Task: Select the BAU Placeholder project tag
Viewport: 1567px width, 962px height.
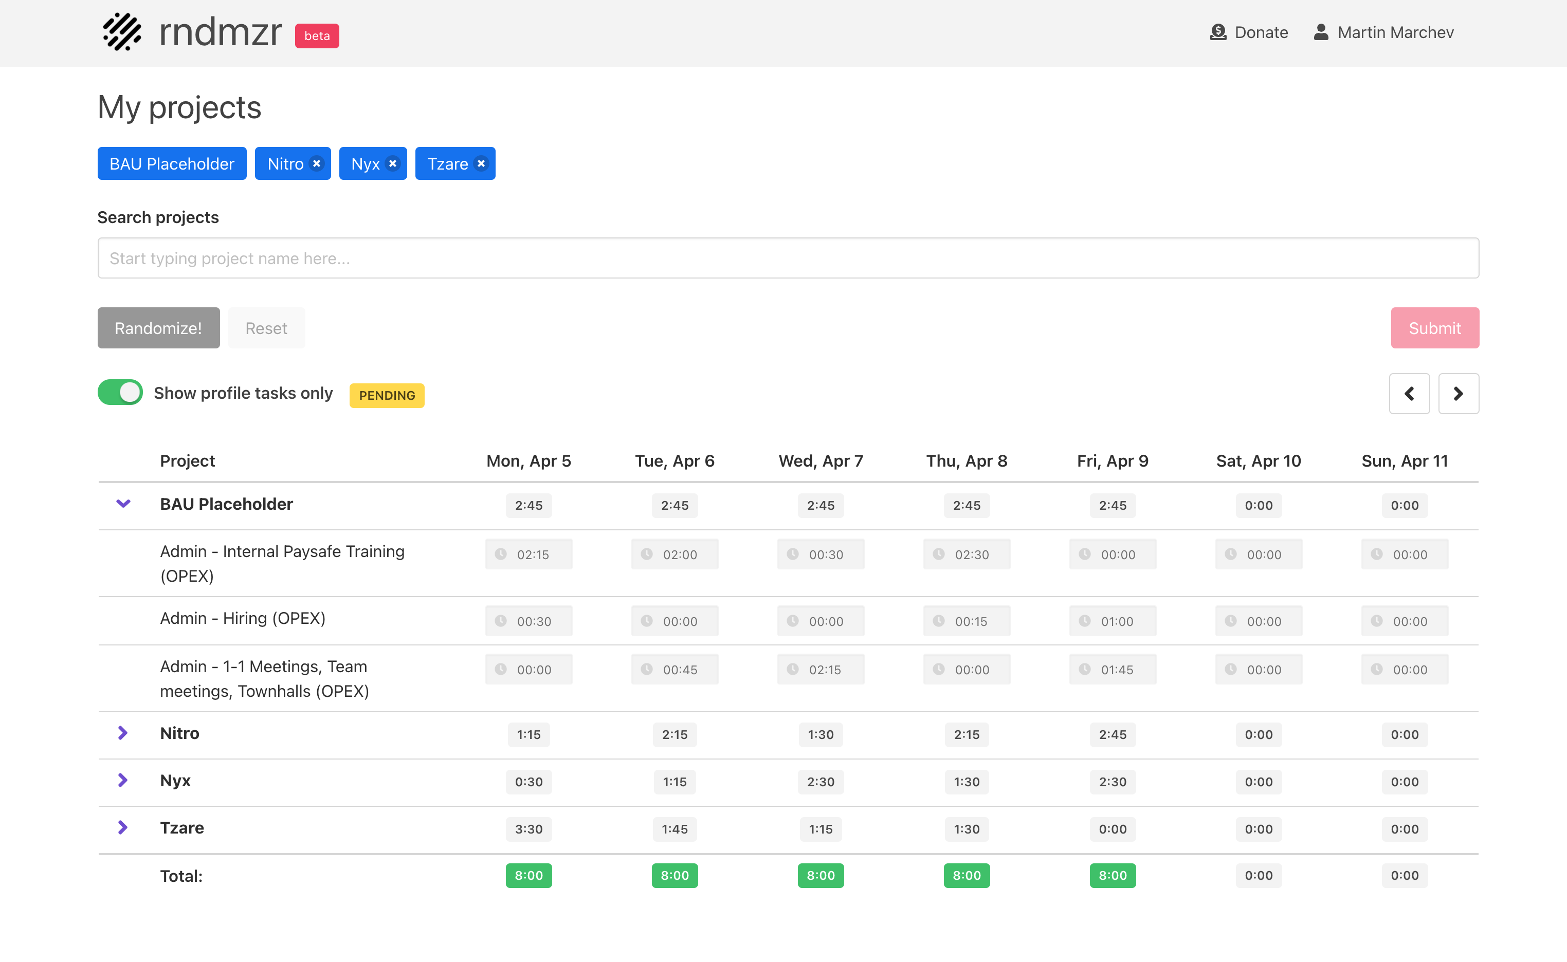Action: click(172, 163)
